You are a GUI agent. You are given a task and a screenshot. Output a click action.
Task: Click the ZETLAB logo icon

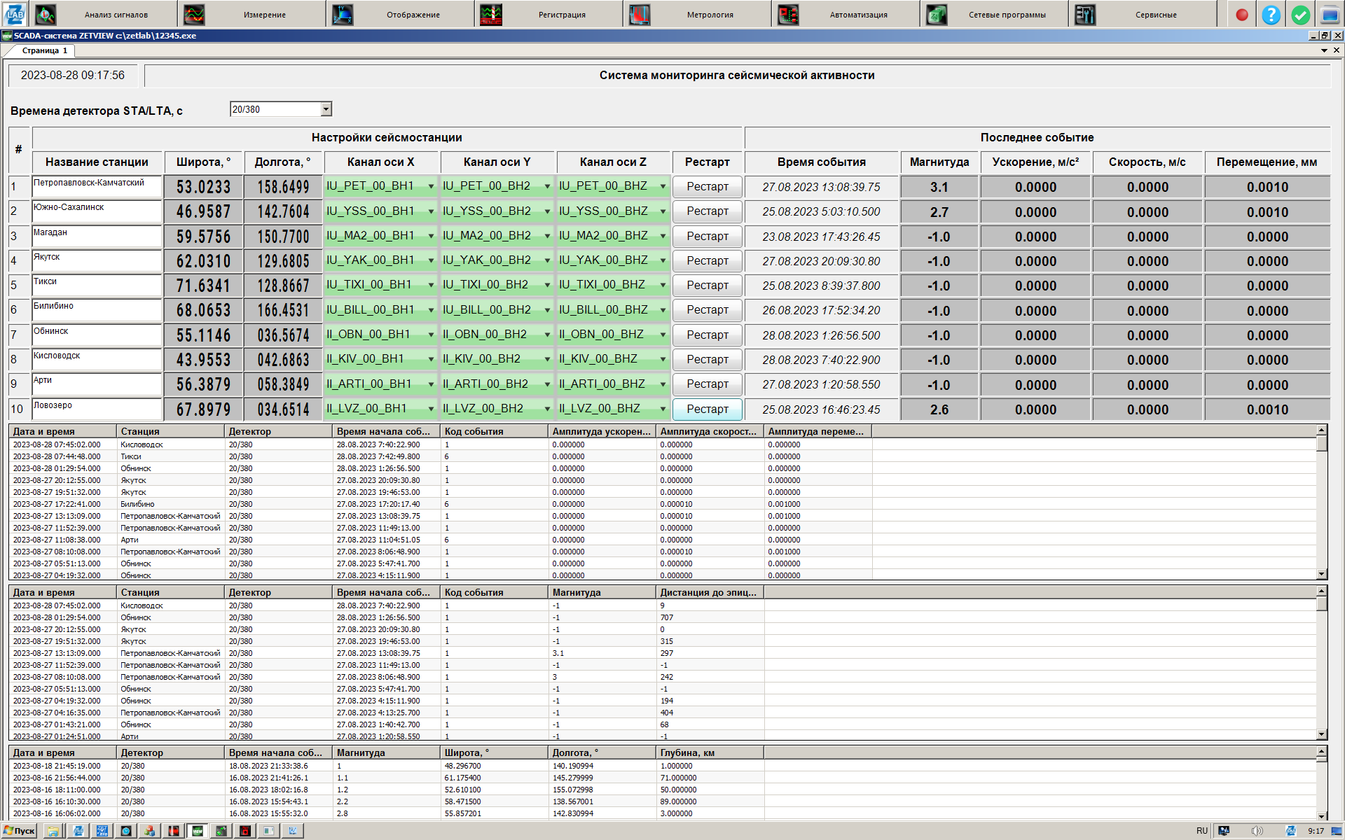click(14, 14)
